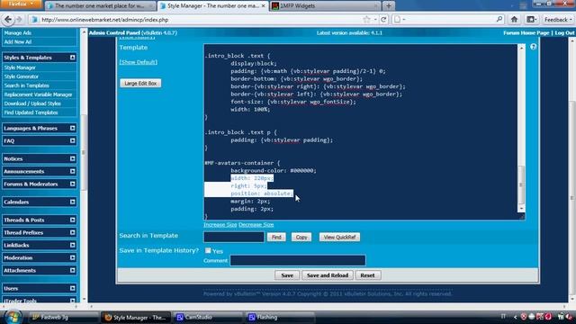Image resolution: width=576 pixels, height=324 pixels.
Task: Switch to the IMFP Widgets tab
Action: (x=325, y=6)
